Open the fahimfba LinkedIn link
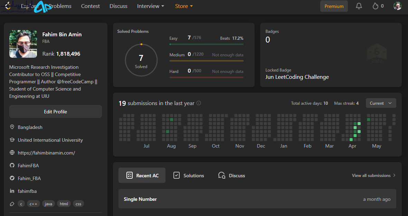The width and height of the screenshot is (408, 216). point(27,191)
